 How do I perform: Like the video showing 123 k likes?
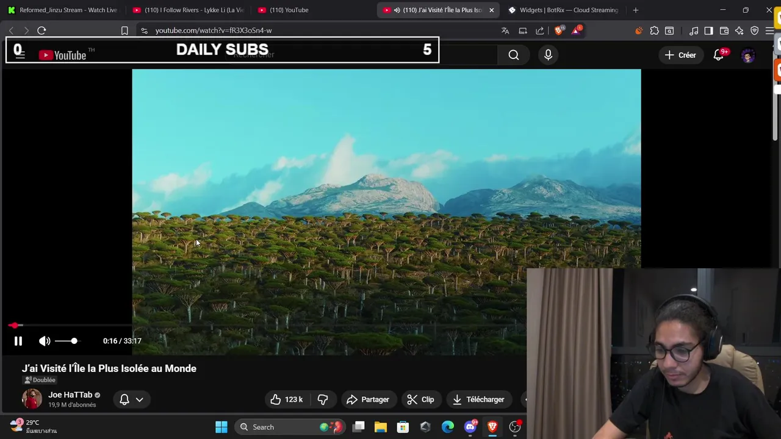coord(287,399)
